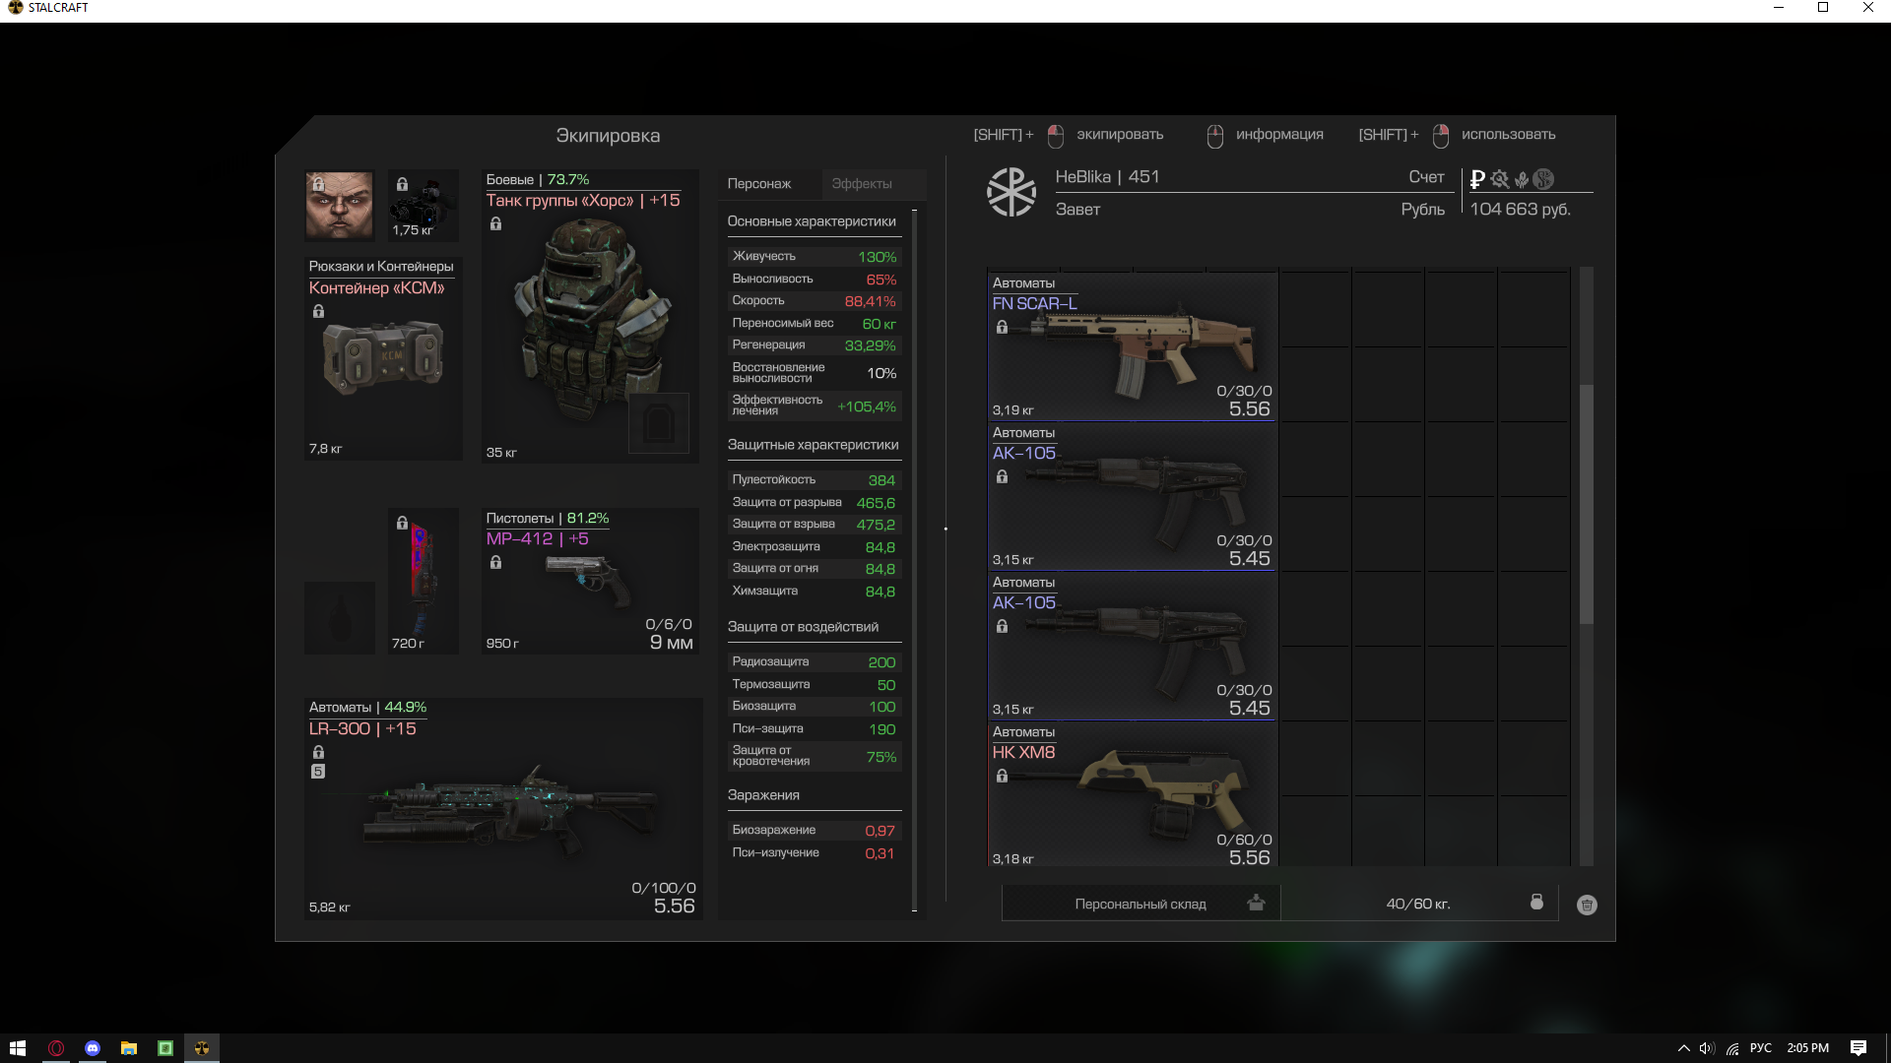
Task: Click the second AK-105 rifle in inventory
Action: pos(1133,646)
